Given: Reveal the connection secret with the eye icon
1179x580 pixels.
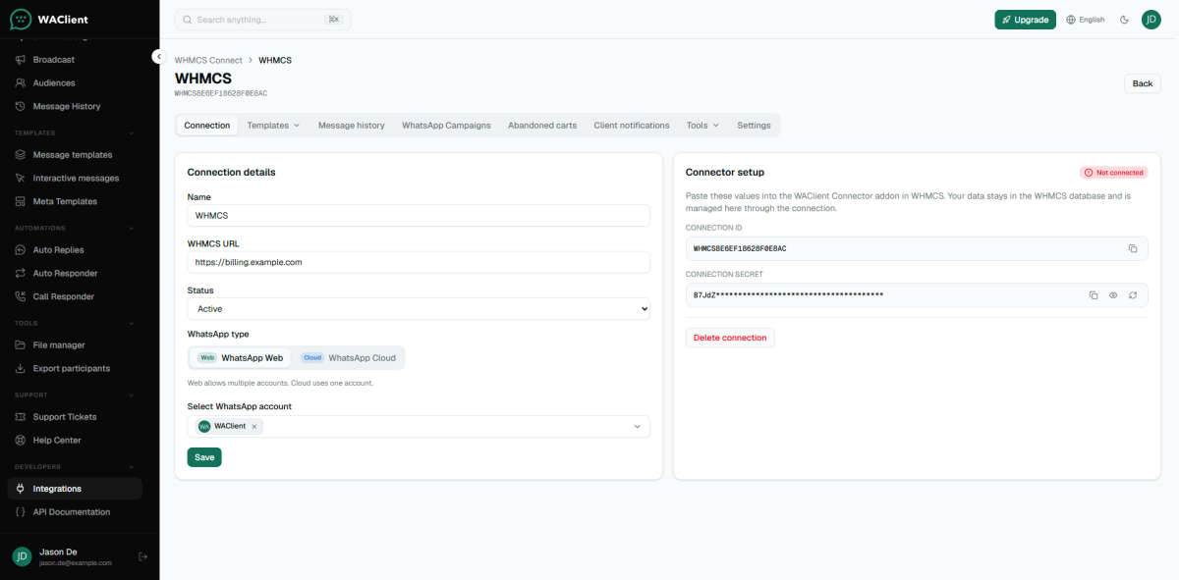Looking at the screenshot, I should pyautogui.click(x=1113, y=295).
